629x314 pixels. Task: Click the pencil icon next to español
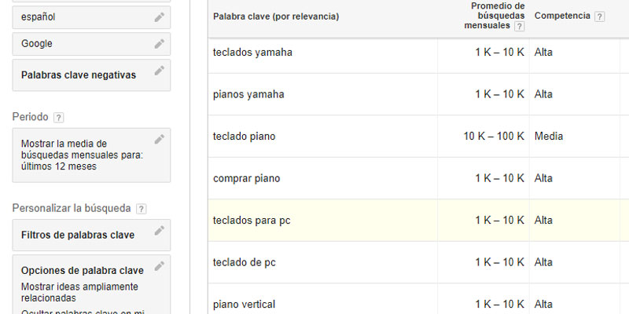[160, 16]
